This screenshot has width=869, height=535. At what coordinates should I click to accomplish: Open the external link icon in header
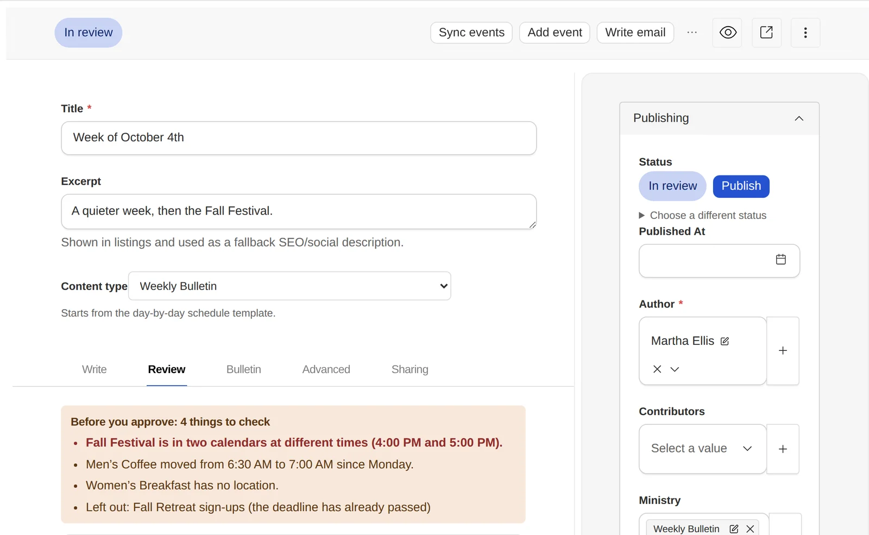(766, 33)
